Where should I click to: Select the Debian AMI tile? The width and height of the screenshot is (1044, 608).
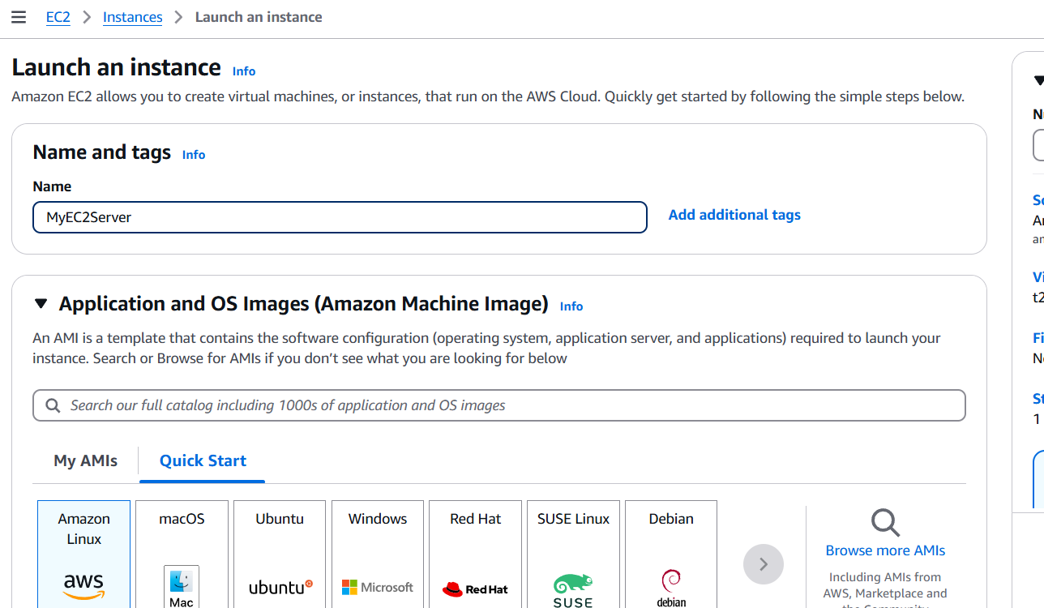[x=671, y=554]
